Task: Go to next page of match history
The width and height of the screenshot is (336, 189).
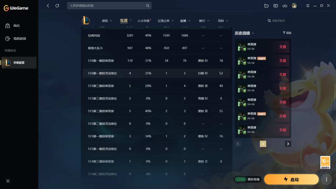Action: click(288, 144)
